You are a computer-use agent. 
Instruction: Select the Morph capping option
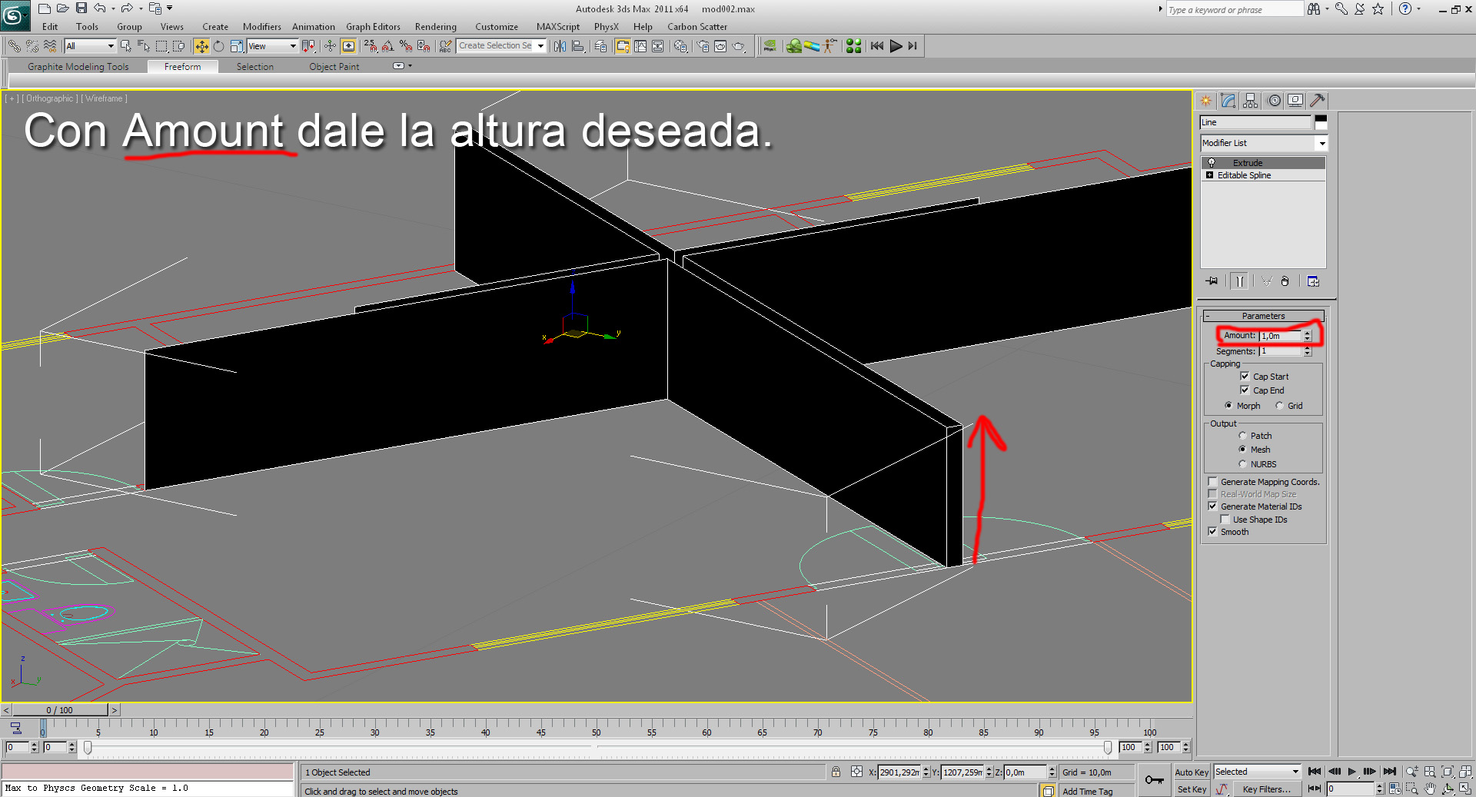[x=1228, y=406]
